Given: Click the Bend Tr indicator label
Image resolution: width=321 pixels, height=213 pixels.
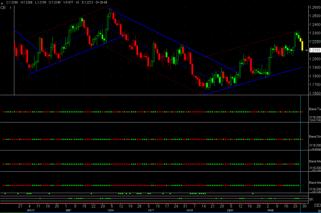Looking at the screenshot, I should (315, 109).
